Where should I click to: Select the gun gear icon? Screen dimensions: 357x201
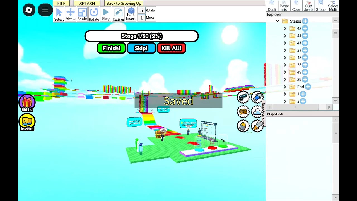pyautogui.click(x=243, y=97)
